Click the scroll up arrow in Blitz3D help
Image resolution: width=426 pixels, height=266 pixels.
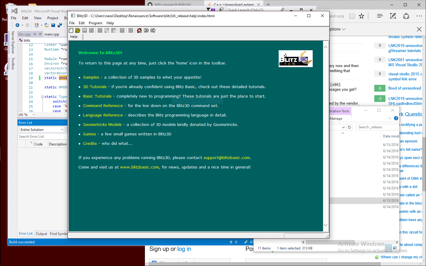pyautogui.click(x=326, y=47)
